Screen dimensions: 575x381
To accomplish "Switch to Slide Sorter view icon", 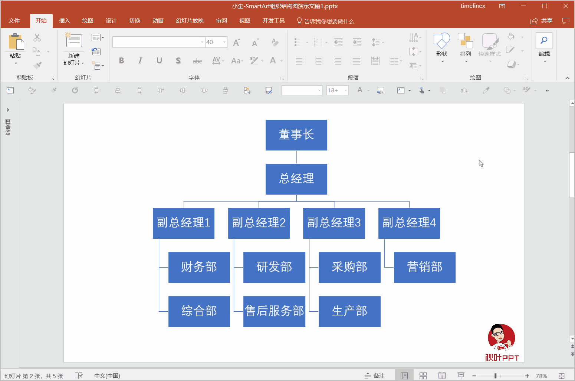I will coord(423,375).
